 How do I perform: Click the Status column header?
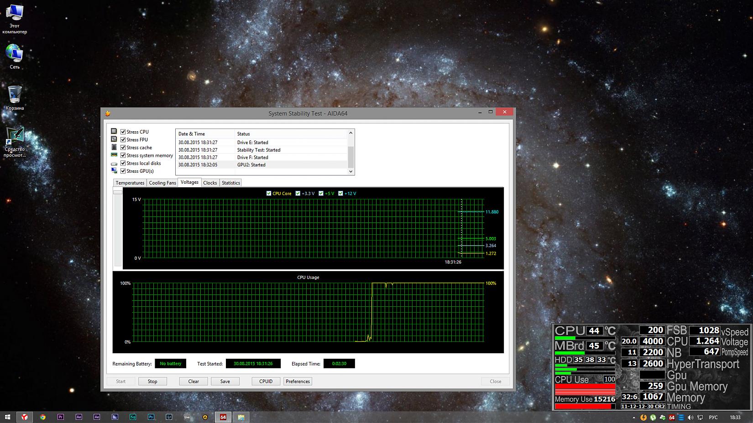[x=291, y=134]
